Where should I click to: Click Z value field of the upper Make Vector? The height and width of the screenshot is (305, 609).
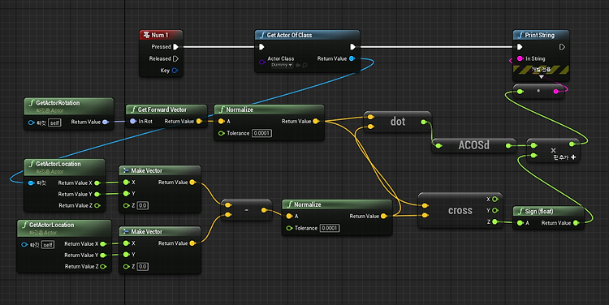[x=143, y=206]
